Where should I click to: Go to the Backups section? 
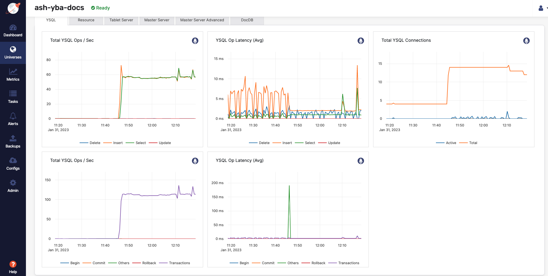[x=13, y=141]
